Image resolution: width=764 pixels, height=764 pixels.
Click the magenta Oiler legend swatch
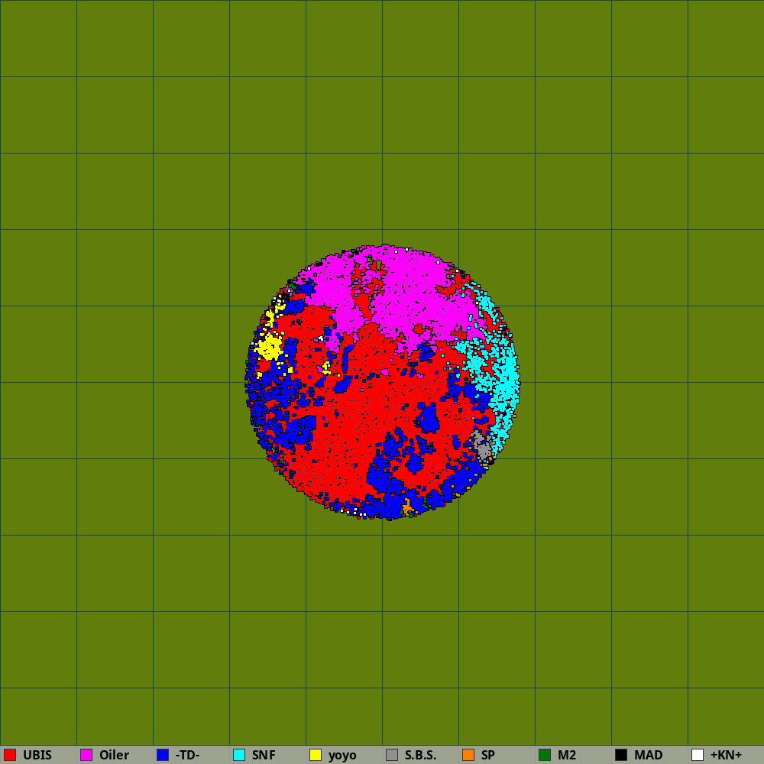click(x=86, y=755)
